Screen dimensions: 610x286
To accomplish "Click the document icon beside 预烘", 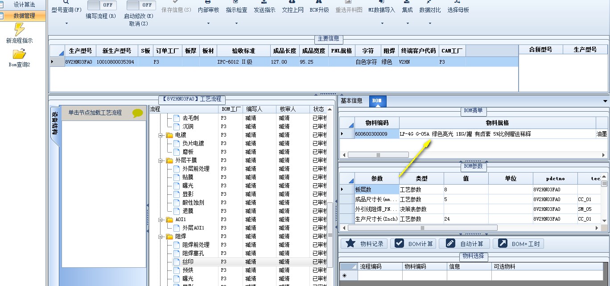I will pyautogui.click(x=177, y=270).
